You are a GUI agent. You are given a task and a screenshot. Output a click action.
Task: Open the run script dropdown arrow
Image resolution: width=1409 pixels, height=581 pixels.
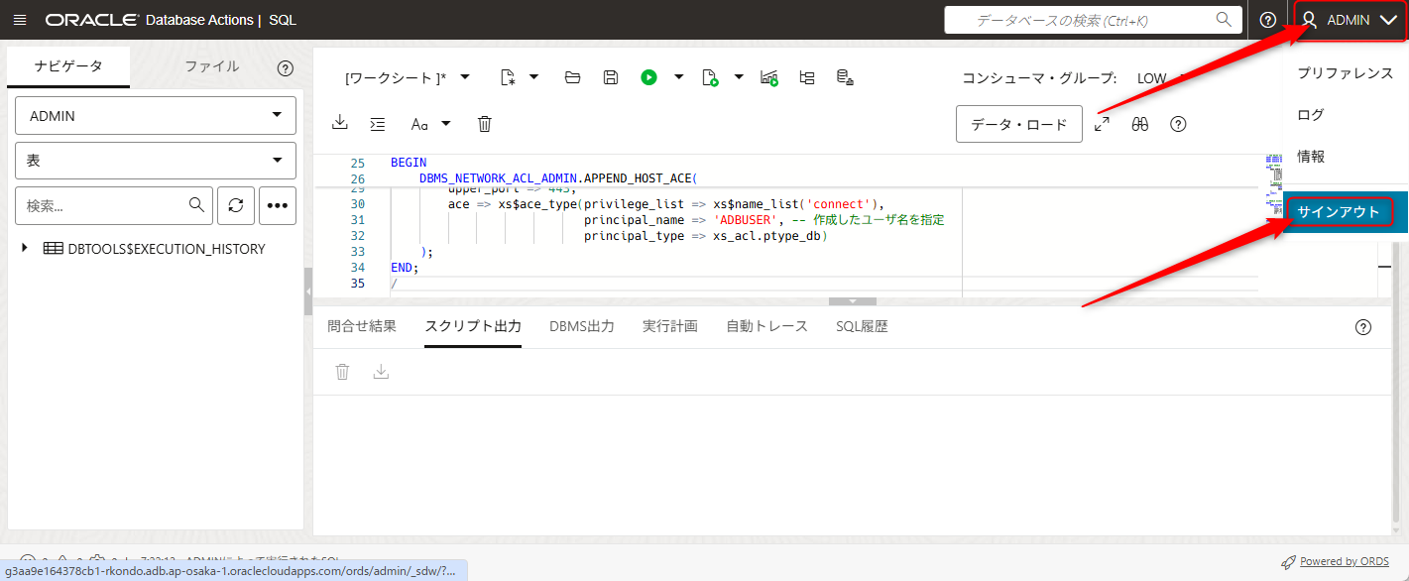tap(739, 76)
